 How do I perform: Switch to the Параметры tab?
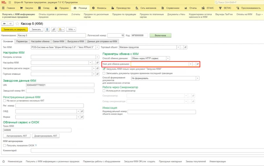pos(22,41)
